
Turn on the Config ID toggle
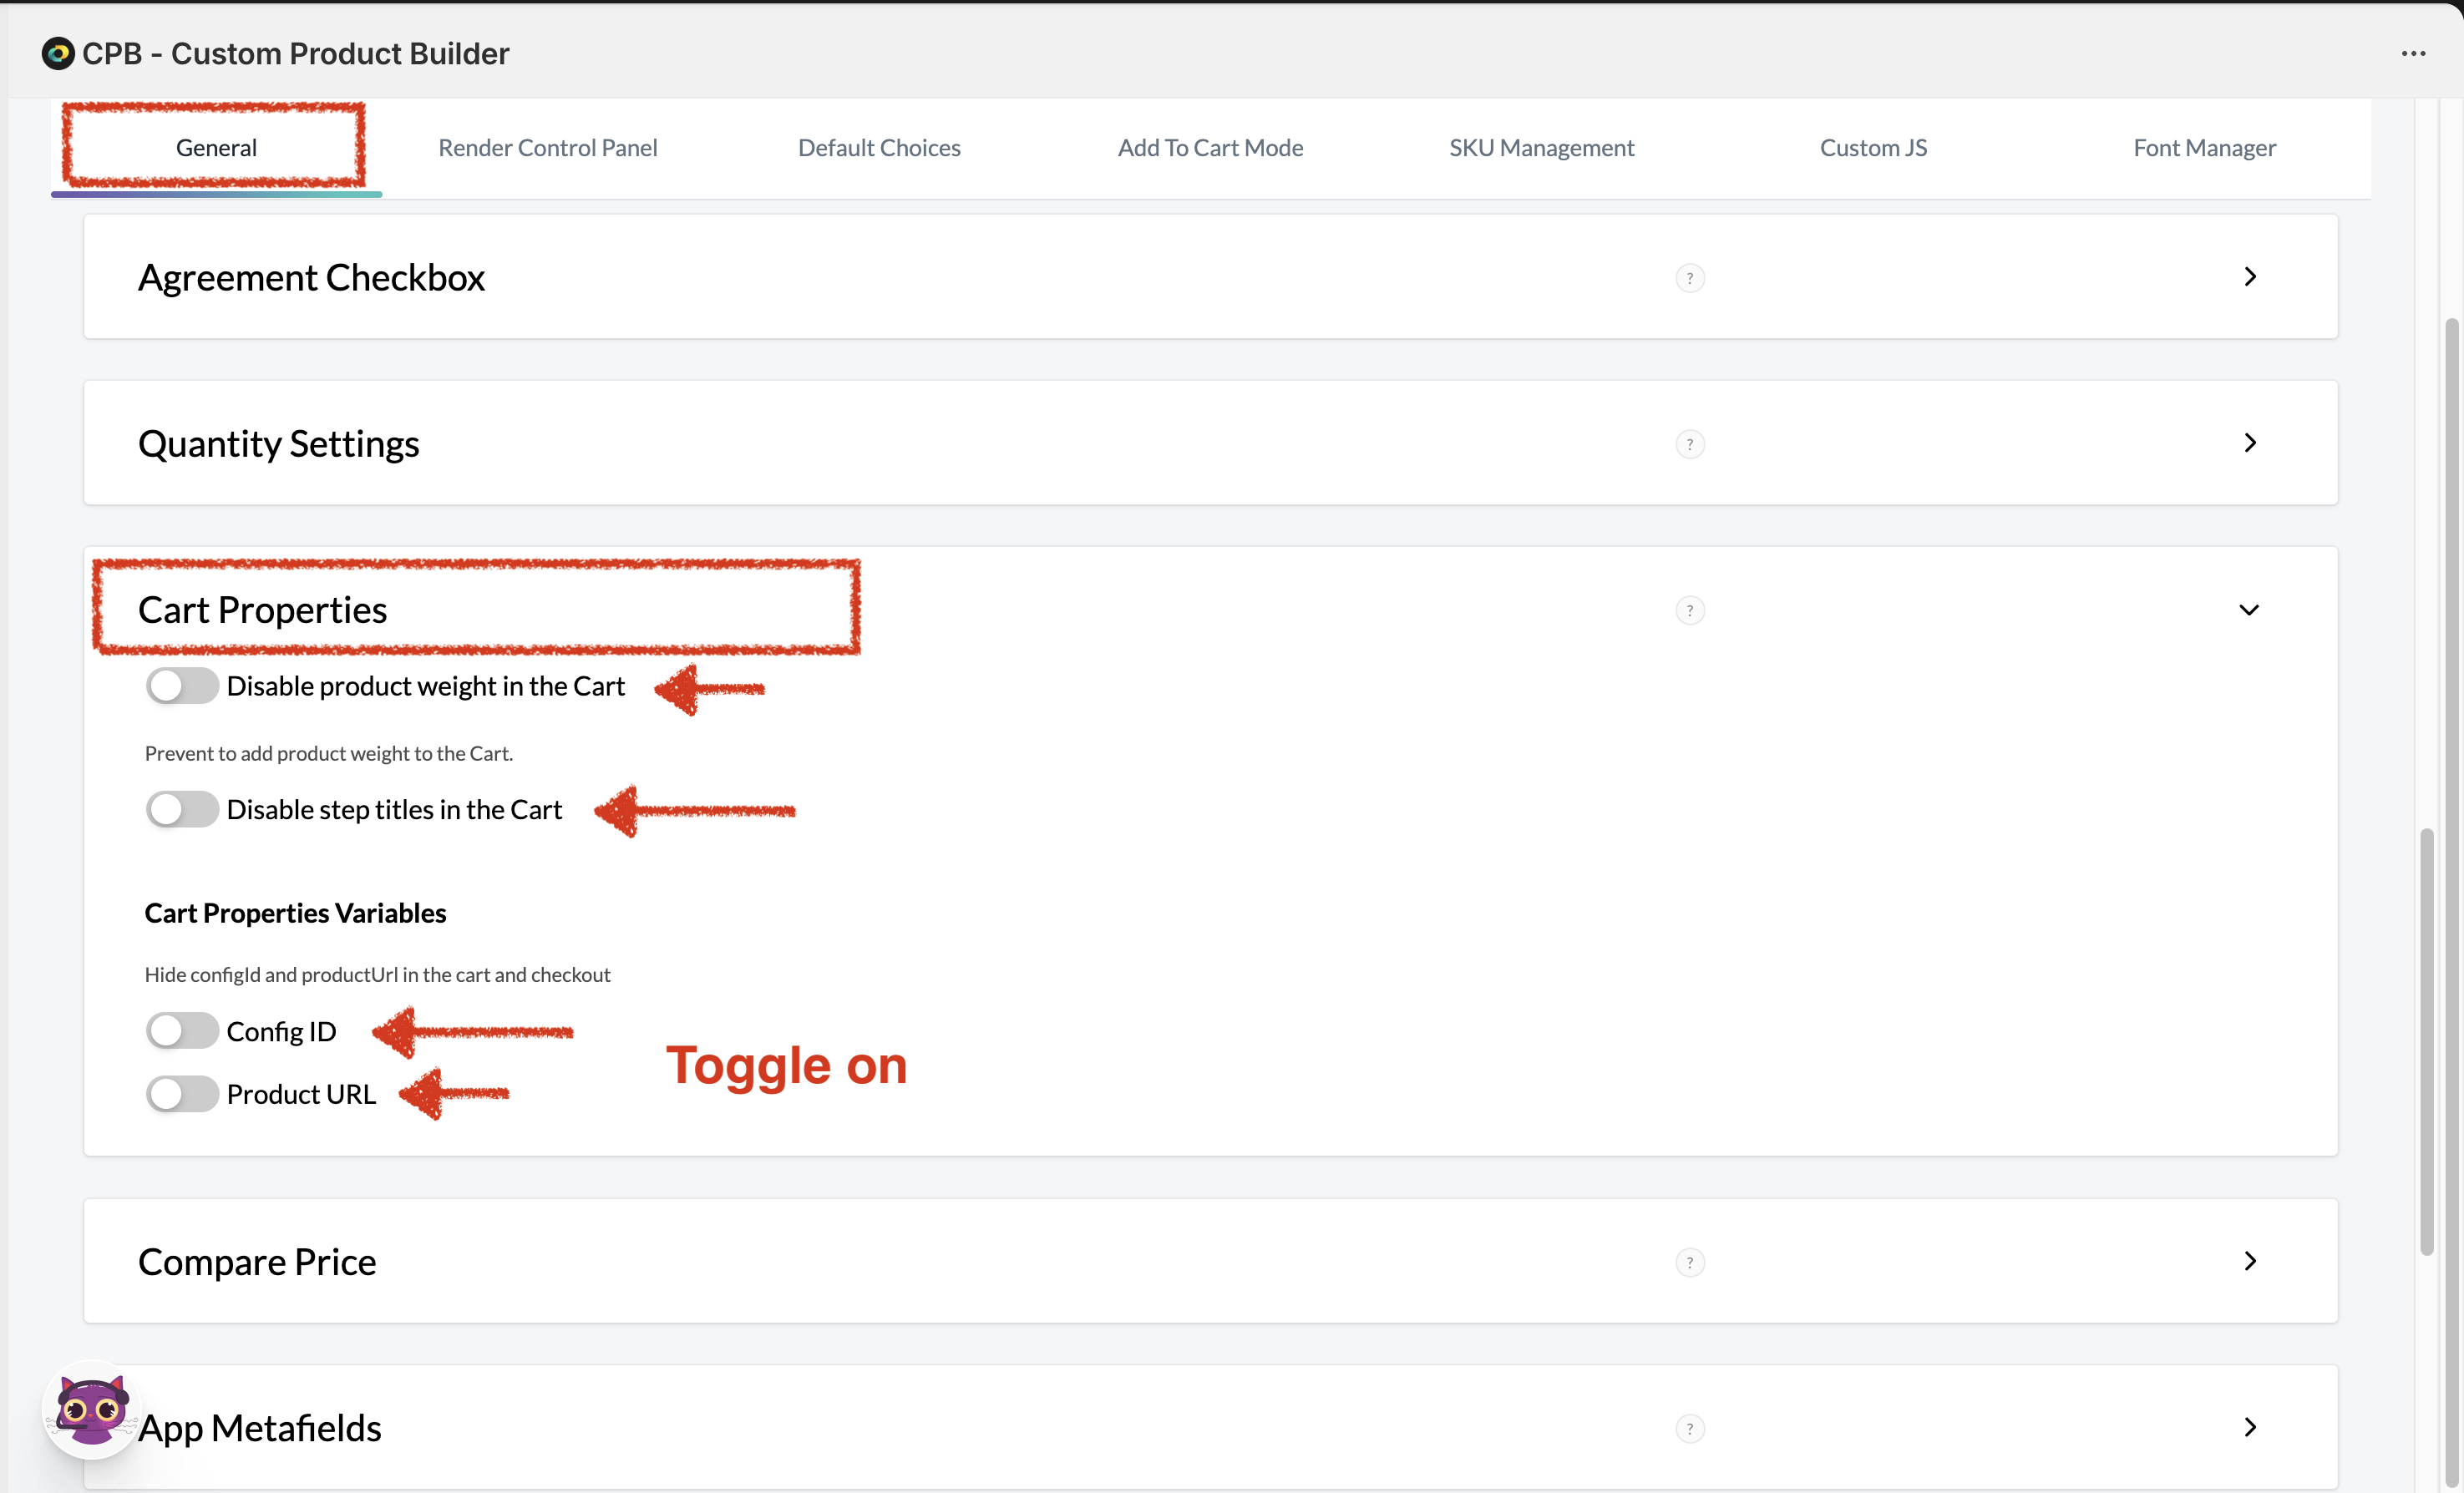182,1031
